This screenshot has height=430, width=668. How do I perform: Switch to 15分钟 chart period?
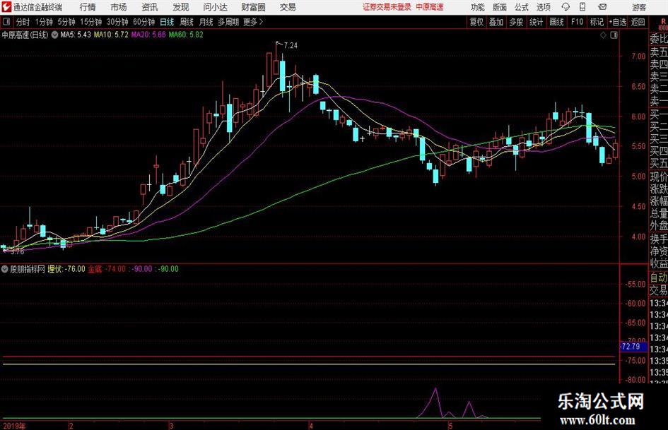[x=91, y=22]
